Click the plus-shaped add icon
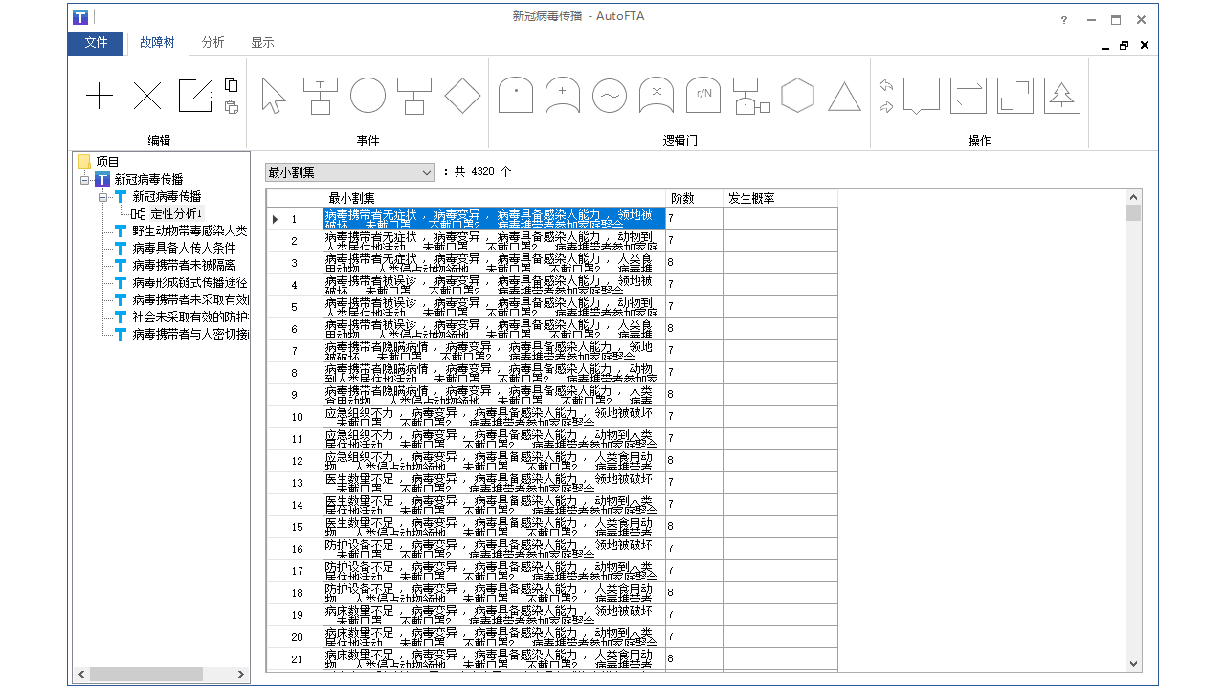This screenshot has height=689, width=1225. point(100,96)
